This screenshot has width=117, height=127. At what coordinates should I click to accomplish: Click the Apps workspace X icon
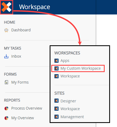tap(56, 61)
